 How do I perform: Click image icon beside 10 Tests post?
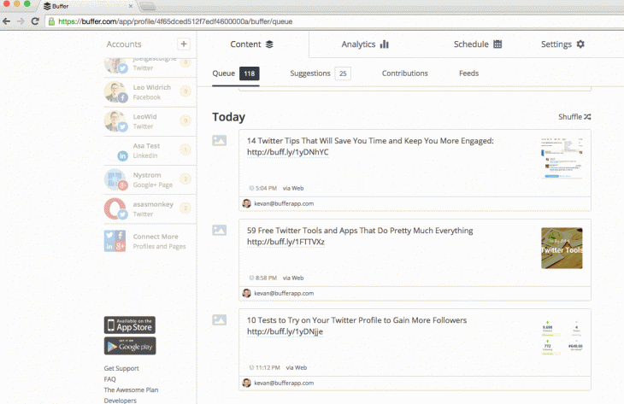point(219,320)
